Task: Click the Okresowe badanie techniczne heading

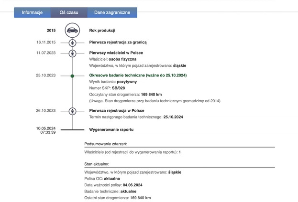Action: pos(138,75)
